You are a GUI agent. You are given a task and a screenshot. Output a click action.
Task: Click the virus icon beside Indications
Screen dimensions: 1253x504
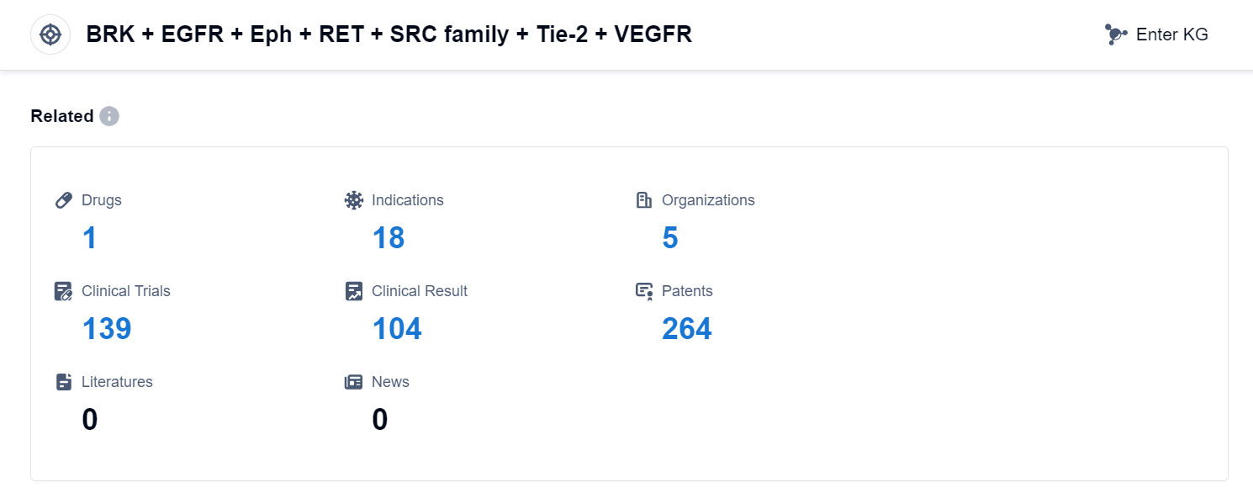354,200
